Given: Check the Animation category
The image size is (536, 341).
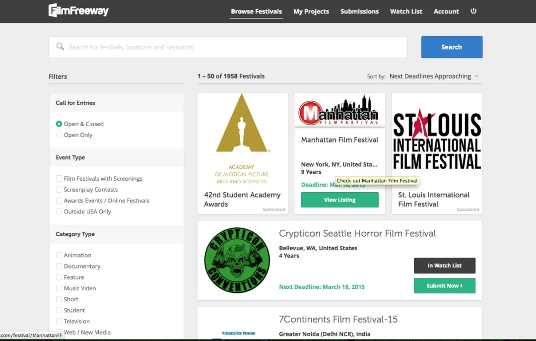Looking at the screenshot, I should 59,255.
